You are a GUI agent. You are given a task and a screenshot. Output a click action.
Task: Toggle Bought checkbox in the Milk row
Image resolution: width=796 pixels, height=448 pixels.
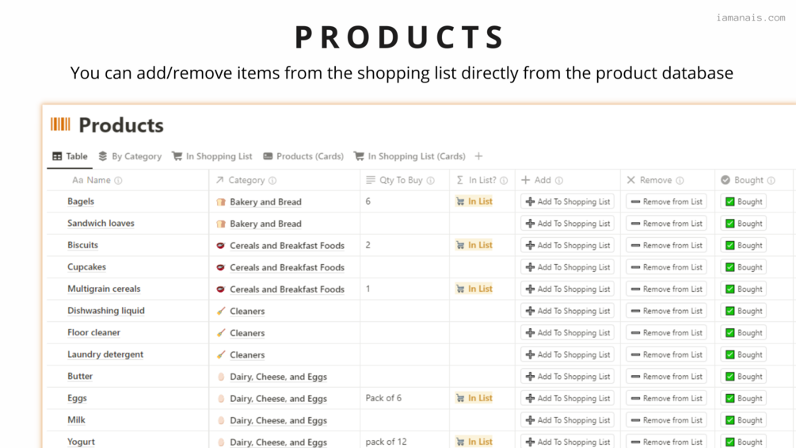(730, 420)
